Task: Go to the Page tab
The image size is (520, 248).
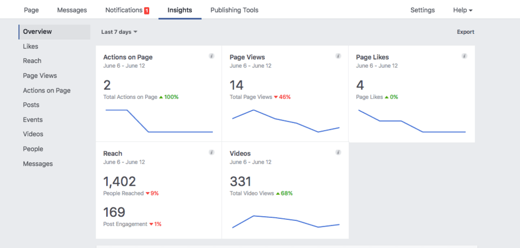Action: (31, 10)
